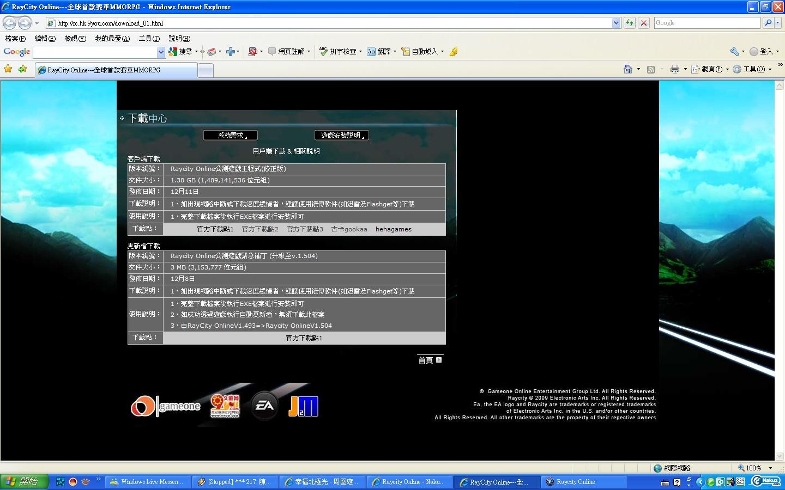Click 網頁註解 sidewiki button
This screenshot has width=785, height=490.
(286, 52)
